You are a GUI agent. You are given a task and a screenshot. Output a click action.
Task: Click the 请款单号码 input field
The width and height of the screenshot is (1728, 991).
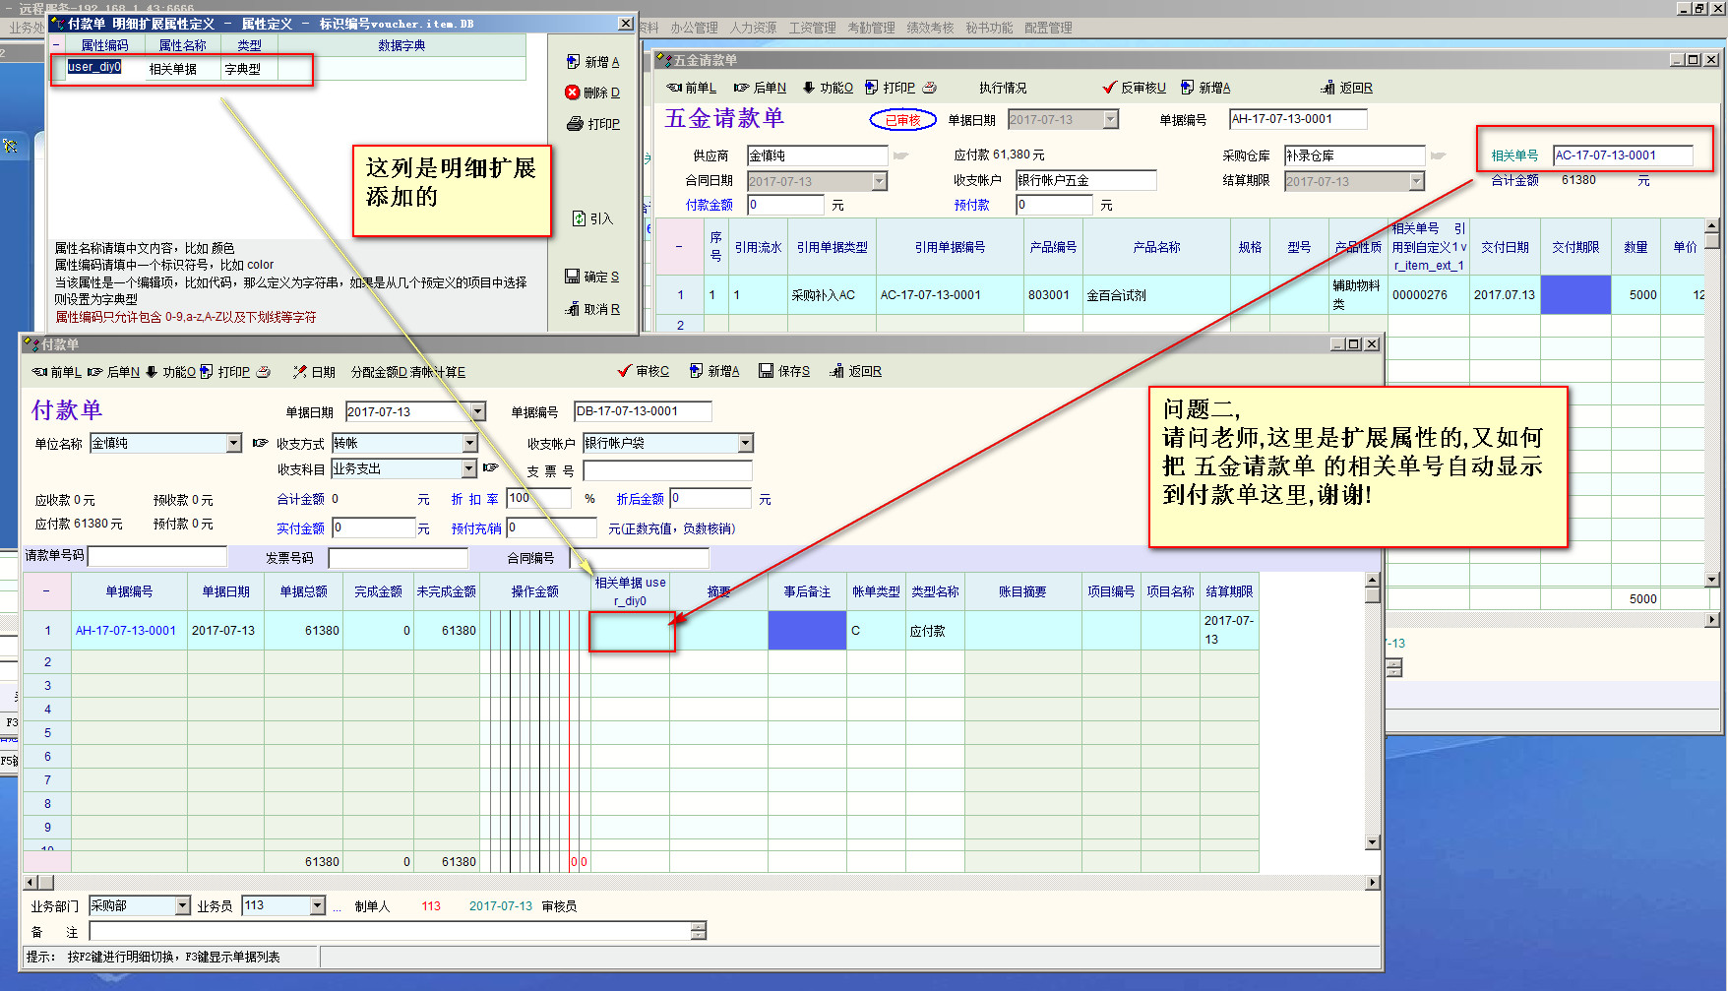[x=157, y=557]
